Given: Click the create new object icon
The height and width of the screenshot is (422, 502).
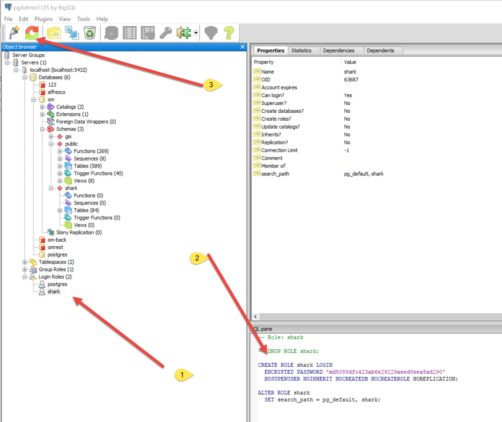Looking at the screenshot, I should coord(72,33).
